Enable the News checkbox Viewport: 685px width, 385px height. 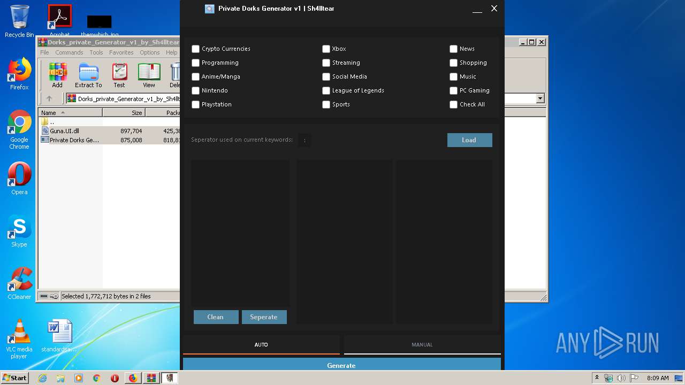(454, 49)
